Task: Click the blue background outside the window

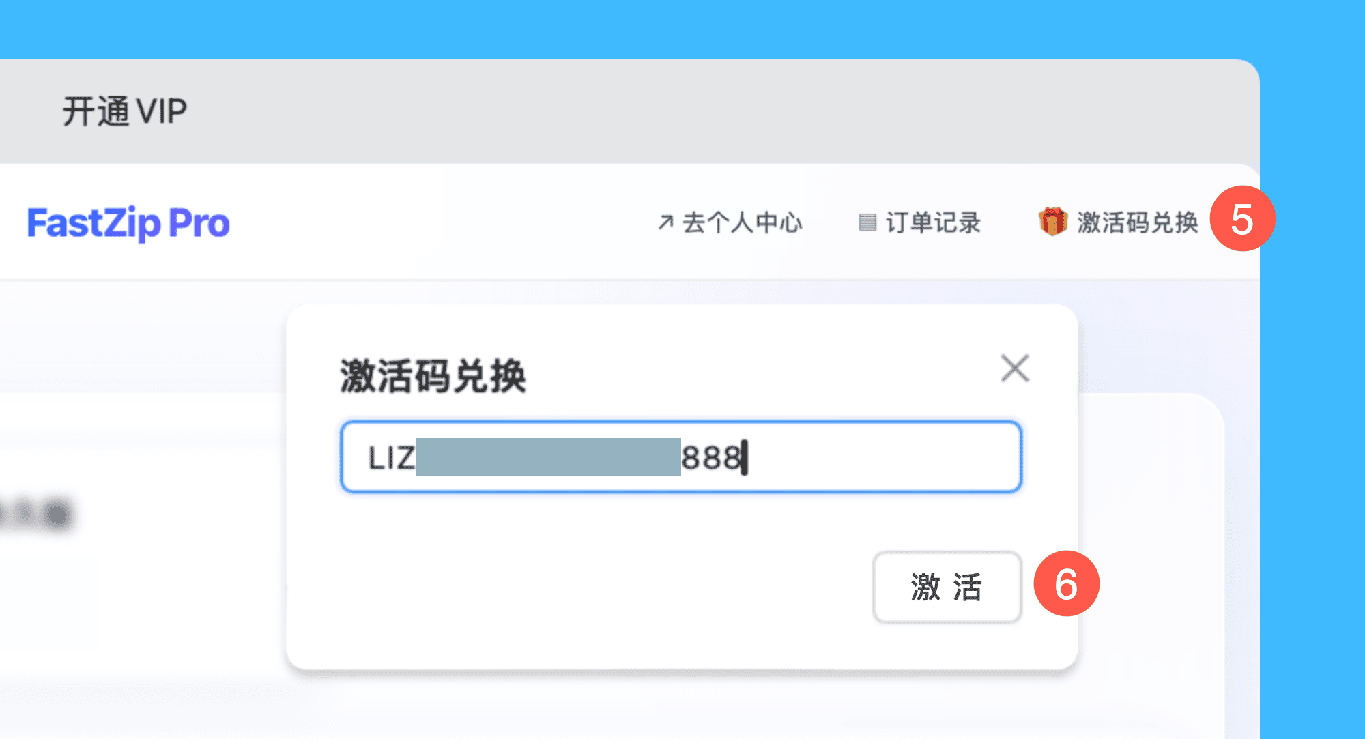Action: (x=682, y=27)
